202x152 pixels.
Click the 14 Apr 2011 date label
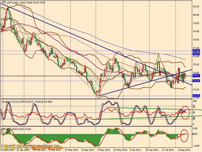[x=88, y=150]
